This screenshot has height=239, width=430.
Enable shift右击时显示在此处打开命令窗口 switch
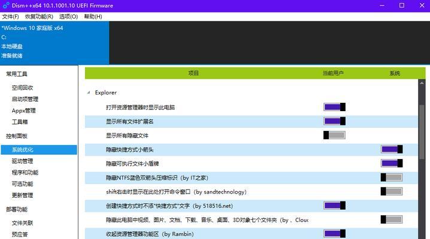(x=392, y=191)
